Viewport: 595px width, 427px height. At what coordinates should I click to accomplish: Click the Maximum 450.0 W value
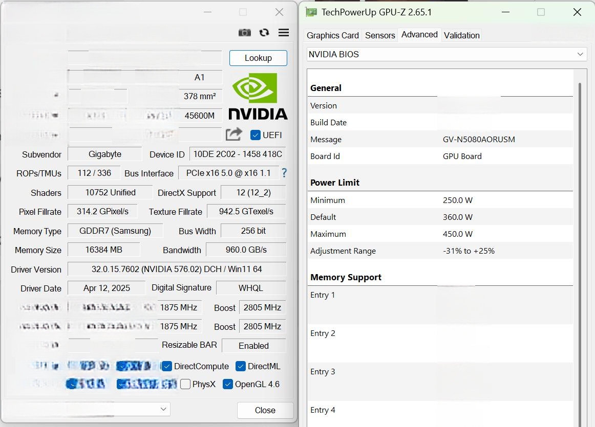click(x=457, y=234)
